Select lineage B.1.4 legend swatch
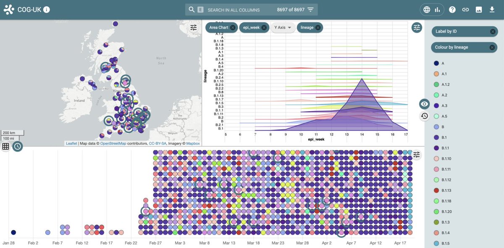504x248 pixels. (x=436, y=232)
